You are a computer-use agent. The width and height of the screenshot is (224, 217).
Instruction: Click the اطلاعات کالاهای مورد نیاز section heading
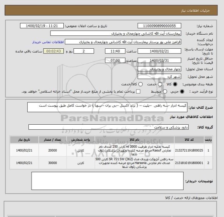(191, 117)
